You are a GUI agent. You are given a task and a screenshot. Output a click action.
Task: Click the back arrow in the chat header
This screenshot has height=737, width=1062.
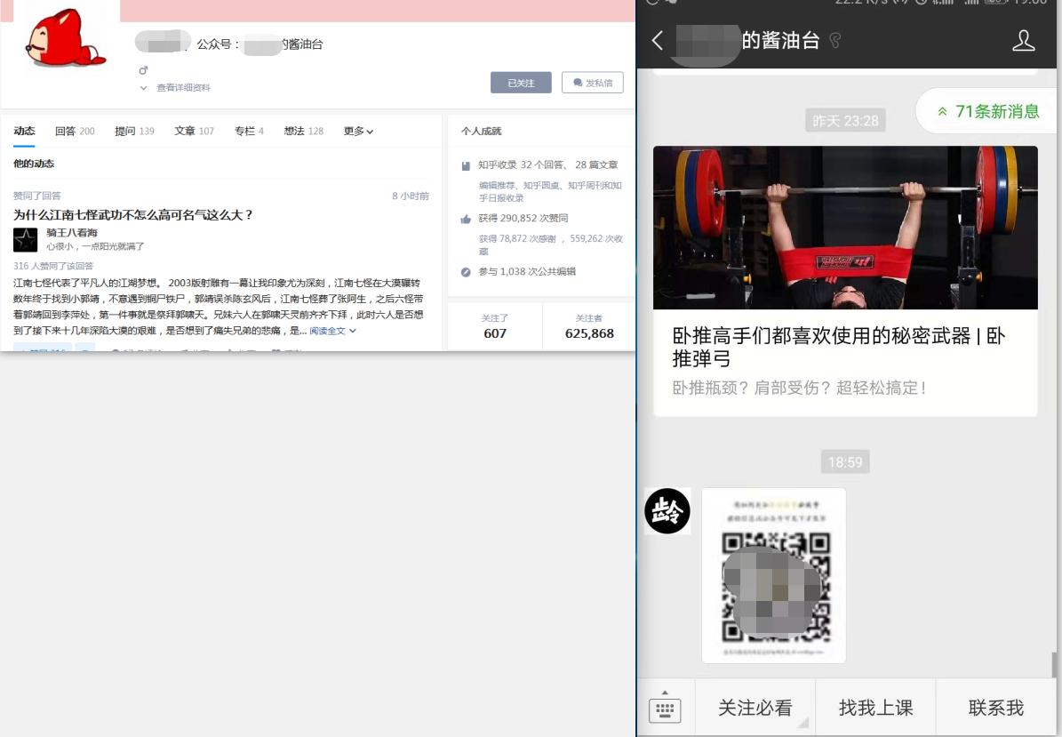click(657, 40)
